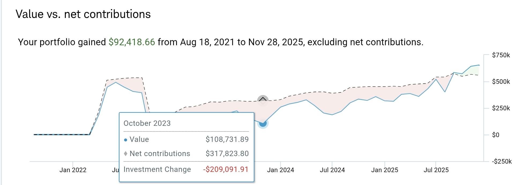Click the $500k y-axis label
The height and width of the screenshot is (185, 524).
coord(501,82)
